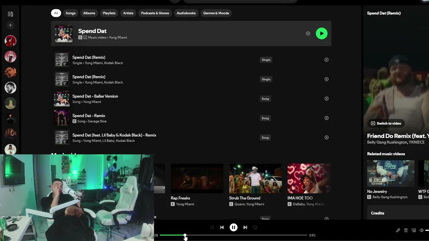The height and width of the screenshot is (241, 429).
Task: Open the Savage 5ive Spend Dat - Remix cover
Action: (x=62, y=118)
